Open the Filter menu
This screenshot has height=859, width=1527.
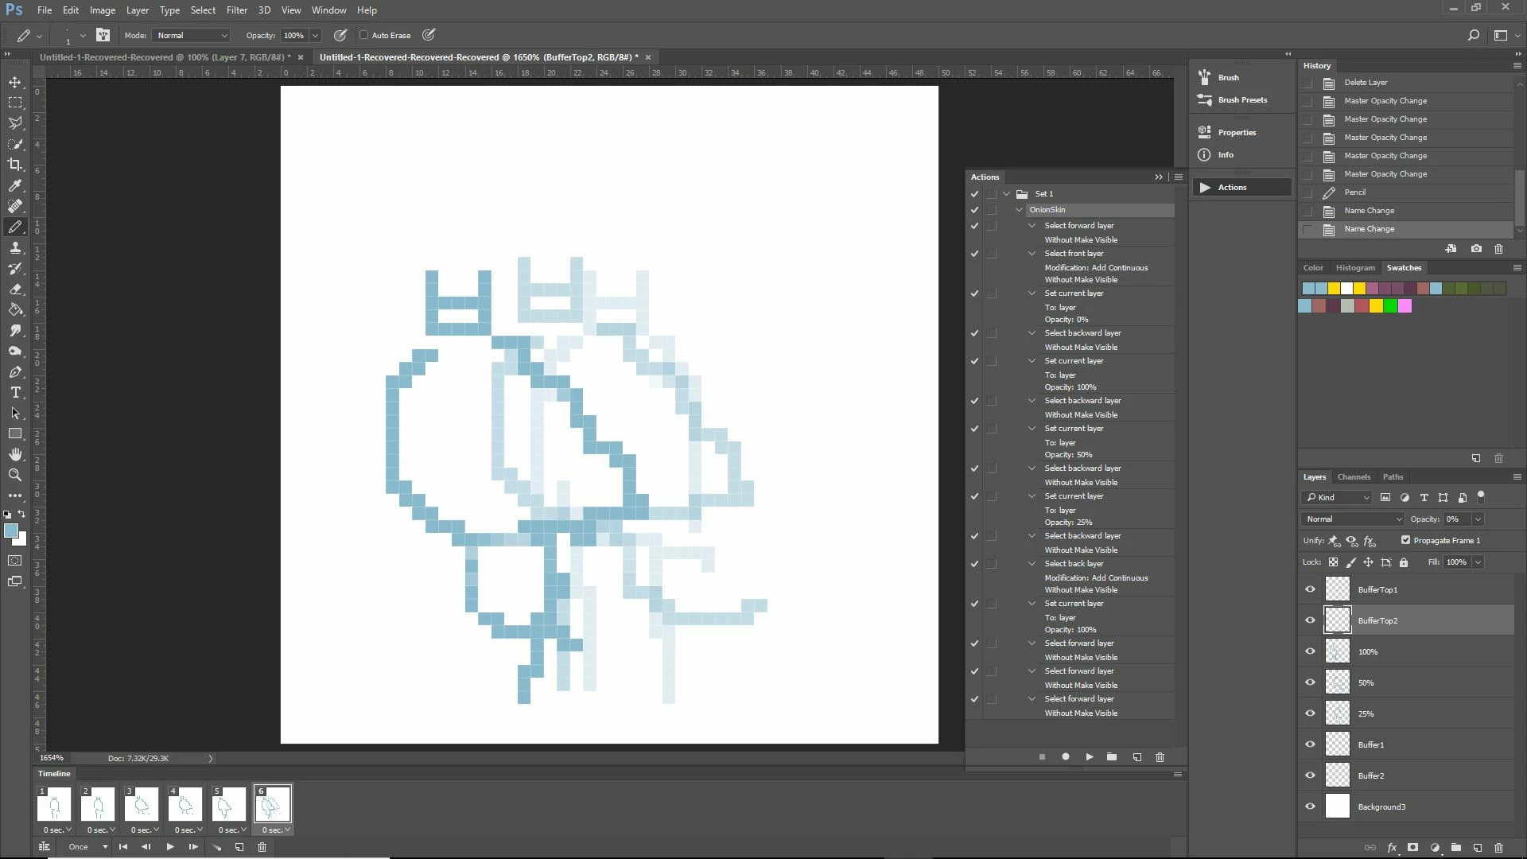(x=236, y=10)
